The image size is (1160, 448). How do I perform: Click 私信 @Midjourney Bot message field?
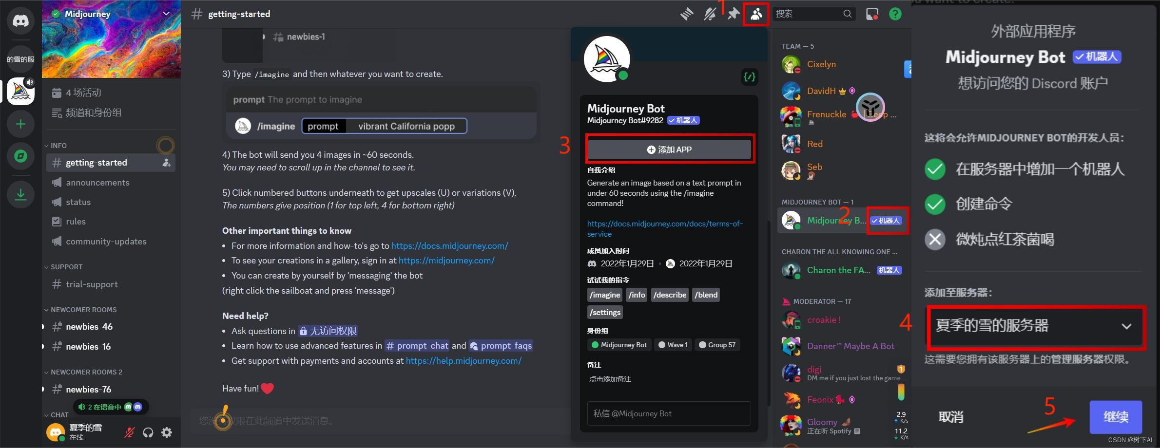click(x=669, y=413)
